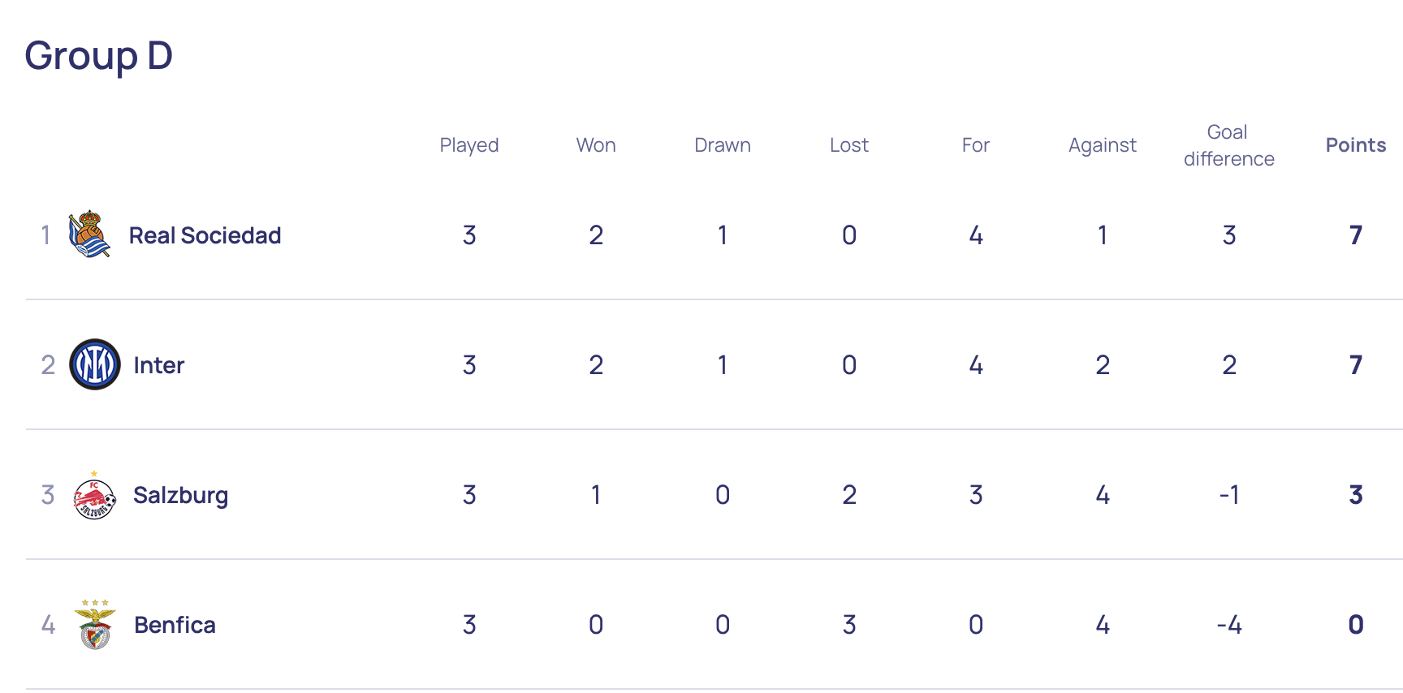Click the Won column header
Screen dimensions: 1403x693
click(x=596, y=145)
